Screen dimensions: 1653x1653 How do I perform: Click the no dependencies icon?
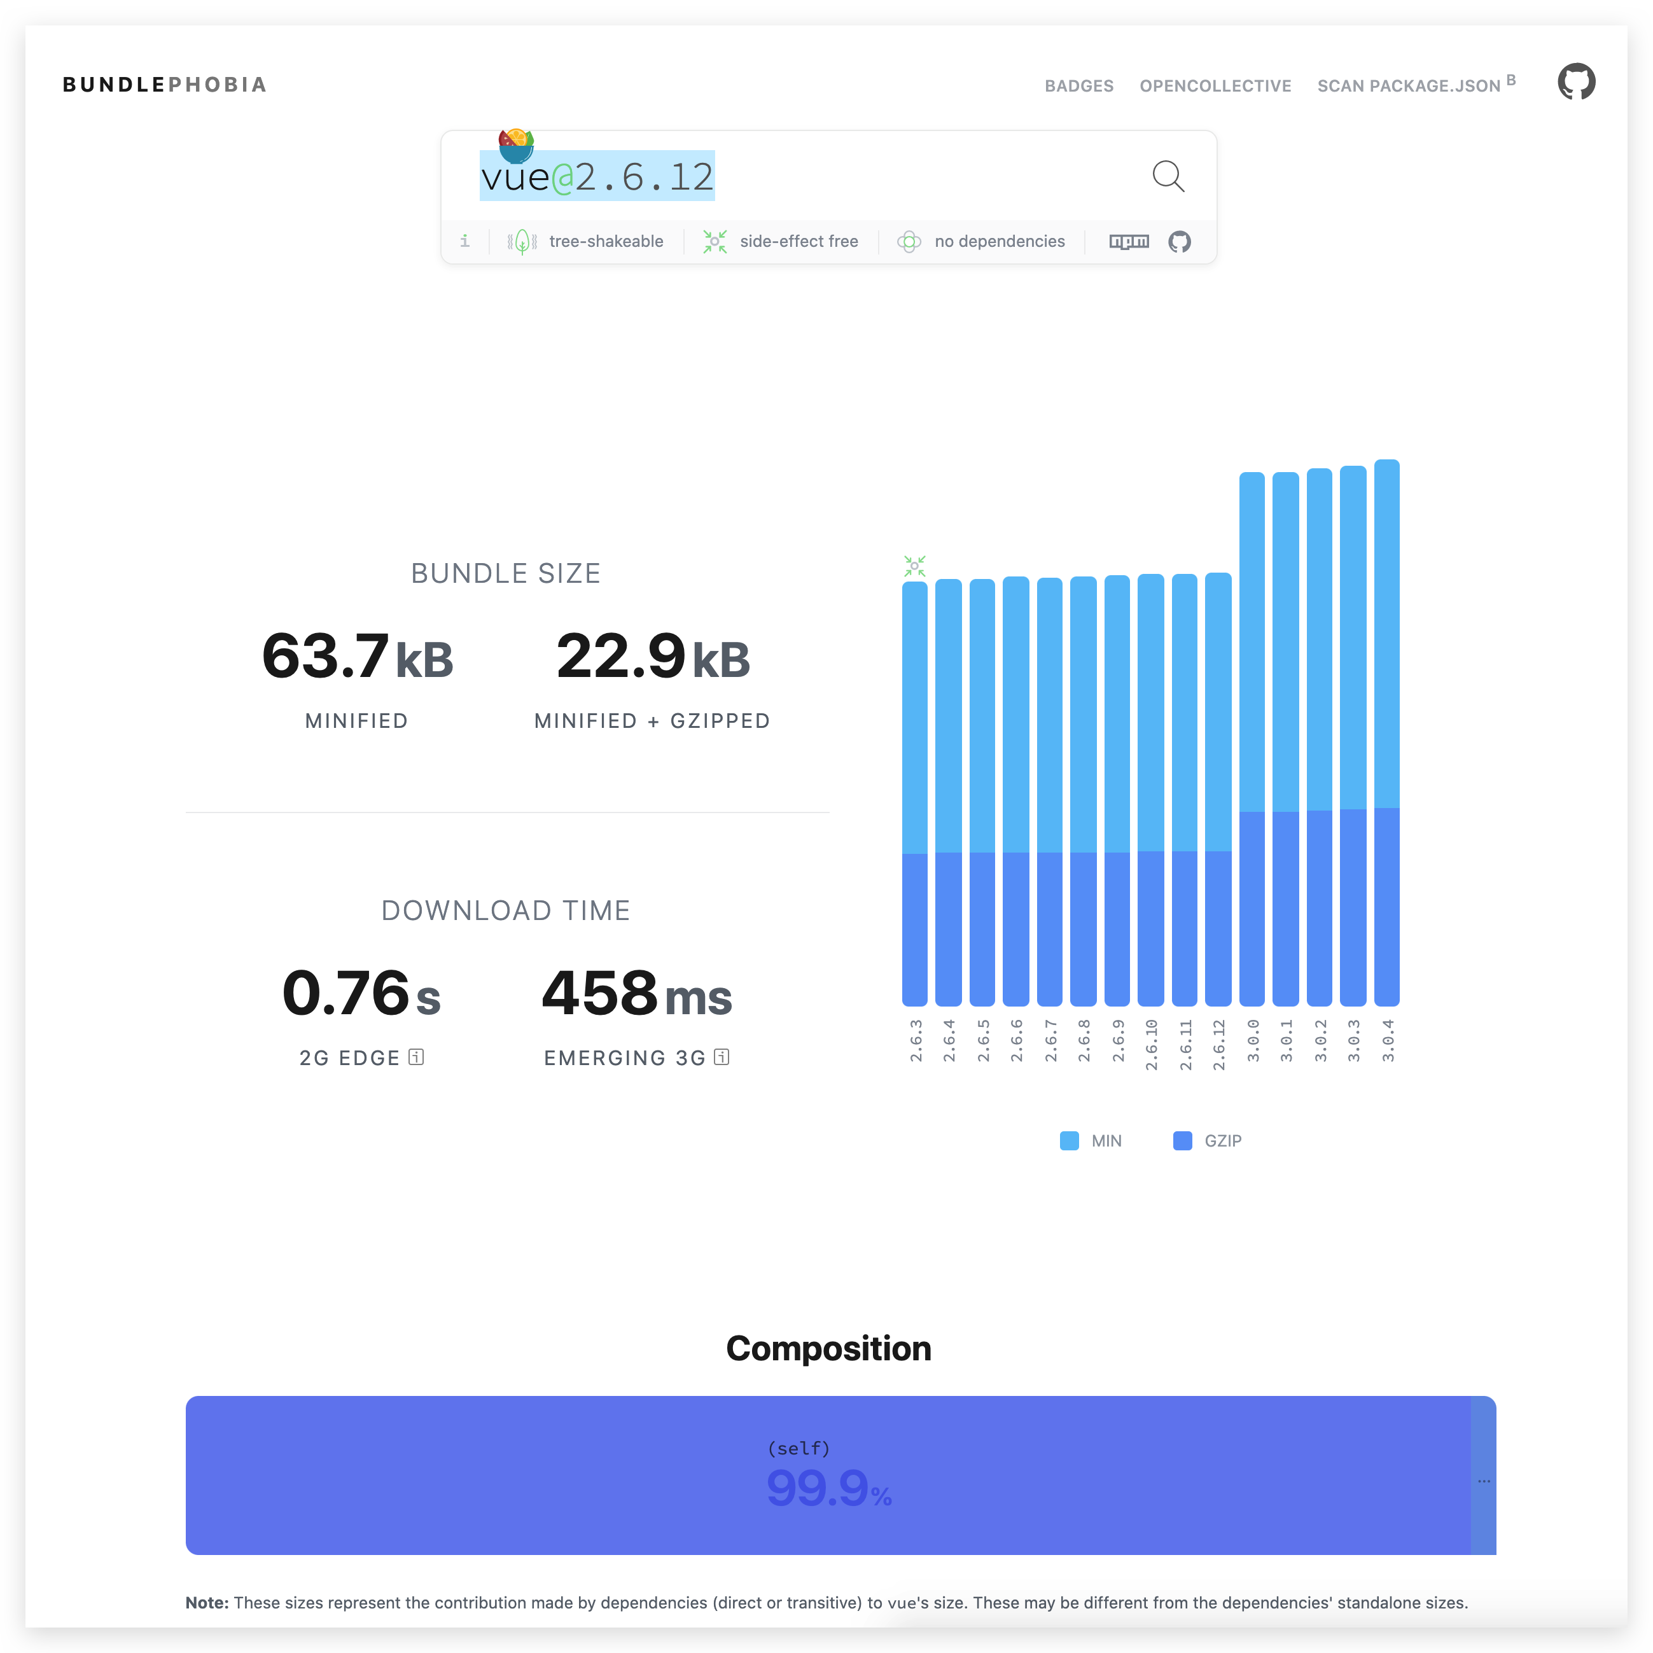[909, 241]
